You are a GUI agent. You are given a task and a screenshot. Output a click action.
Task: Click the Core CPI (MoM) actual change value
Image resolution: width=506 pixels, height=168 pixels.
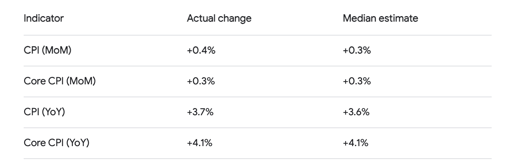tap(201, 81)
